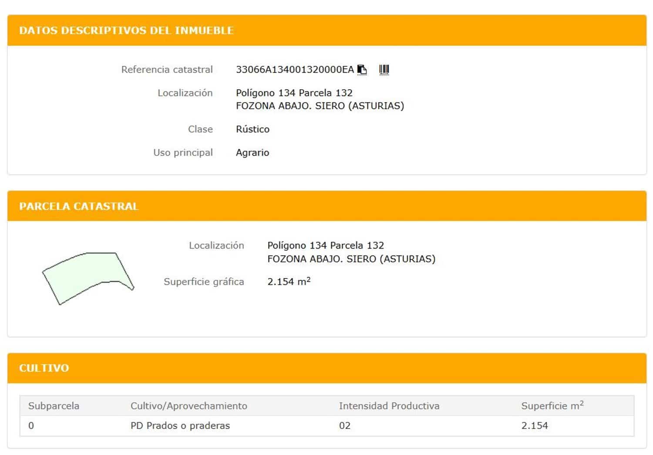Click the Subparcela column header
Screen dimensions: 653x455
pyautogui.click(x=54, y=405)
